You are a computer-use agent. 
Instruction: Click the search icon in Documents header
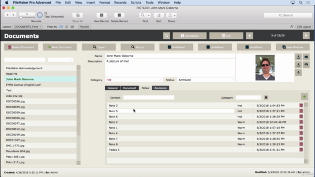pyautogui.click(x=166, y=36)
